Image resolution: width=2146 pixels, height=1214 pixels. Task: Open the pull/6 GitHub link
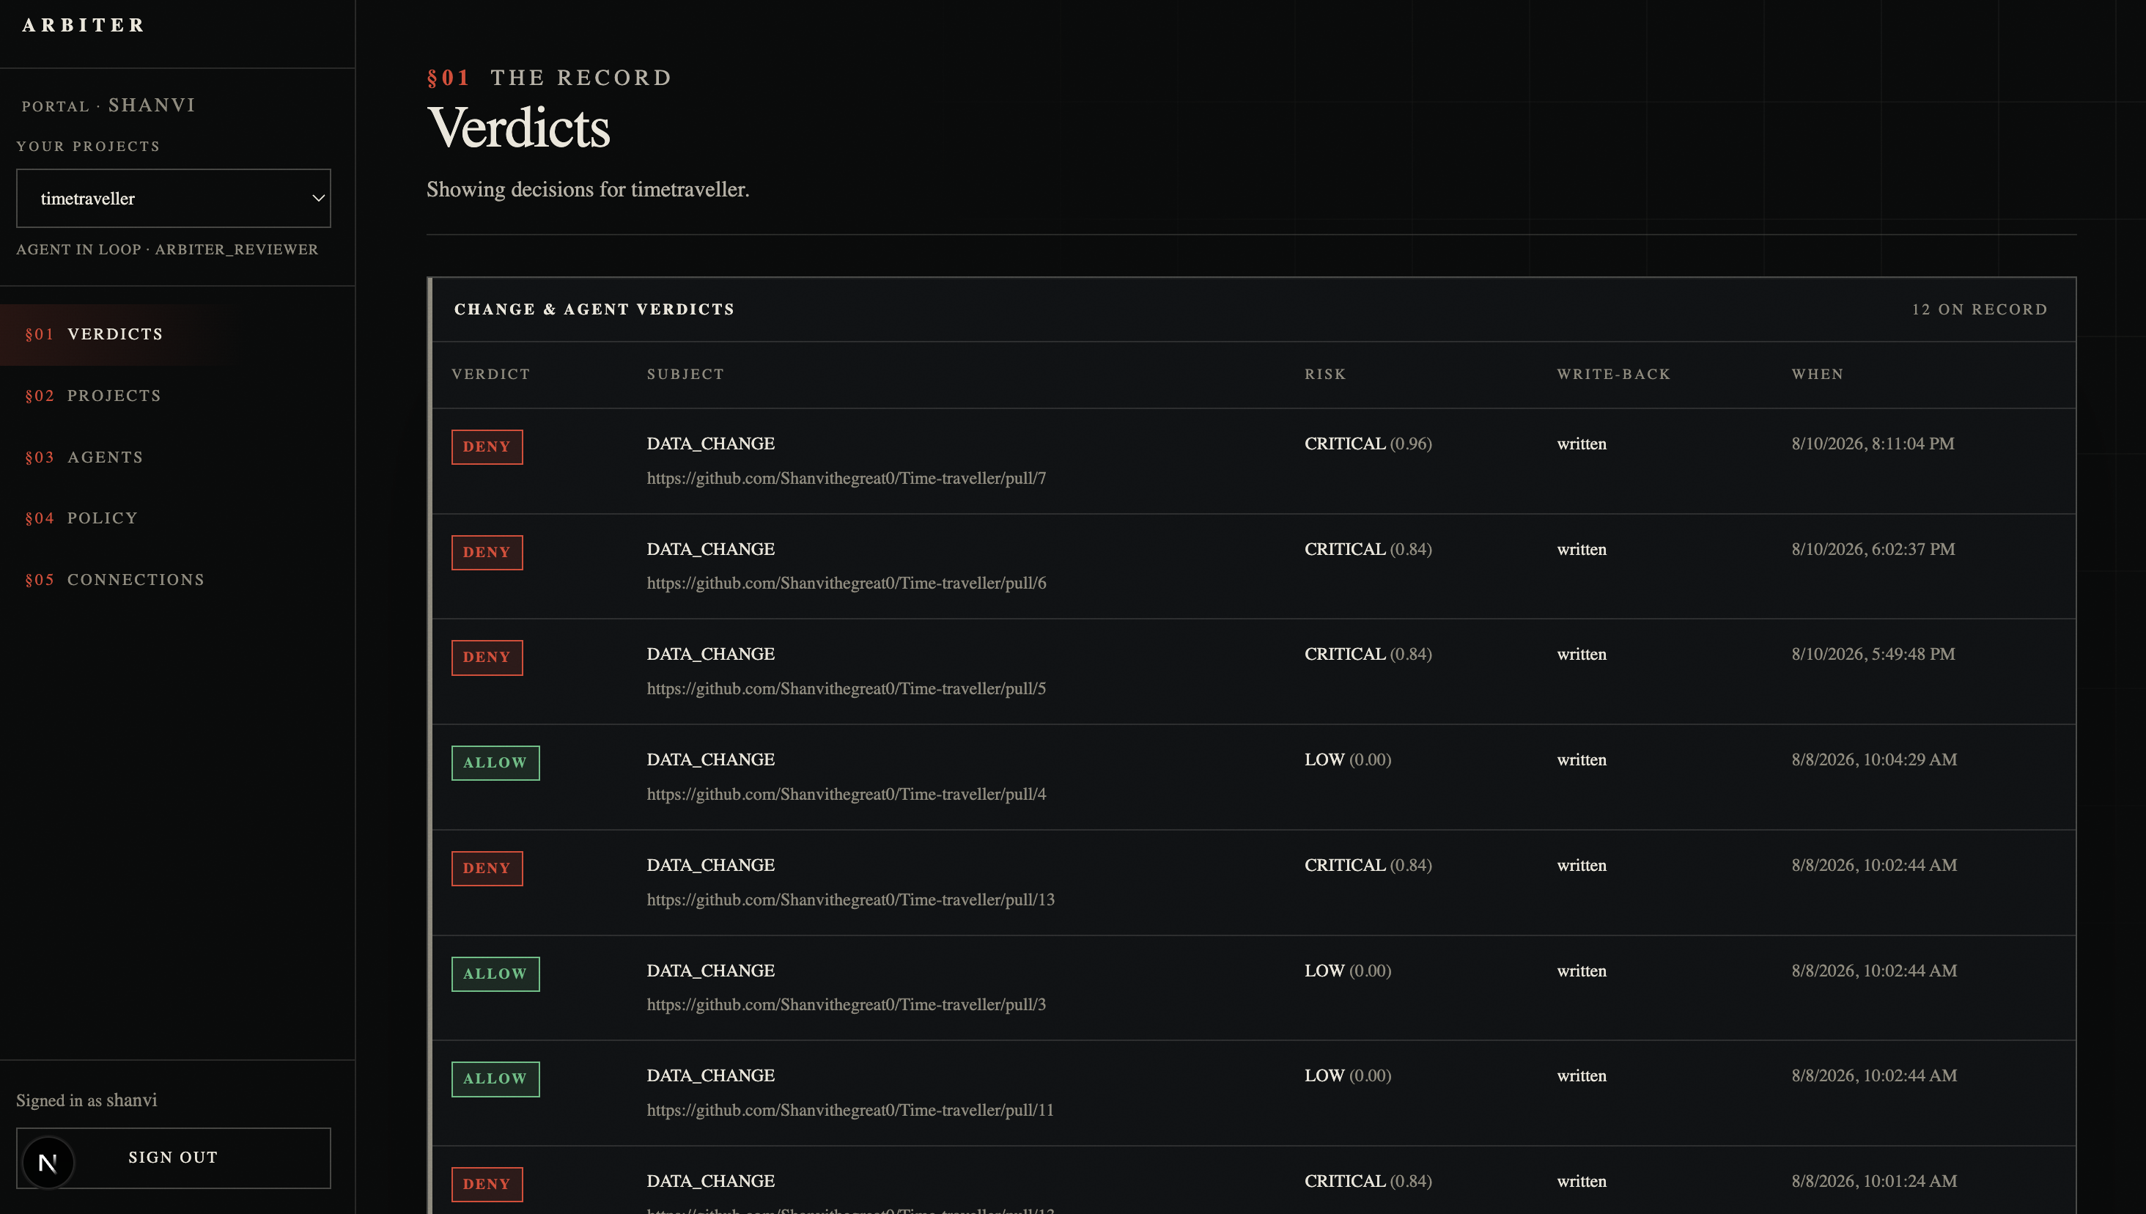(846, 583)
